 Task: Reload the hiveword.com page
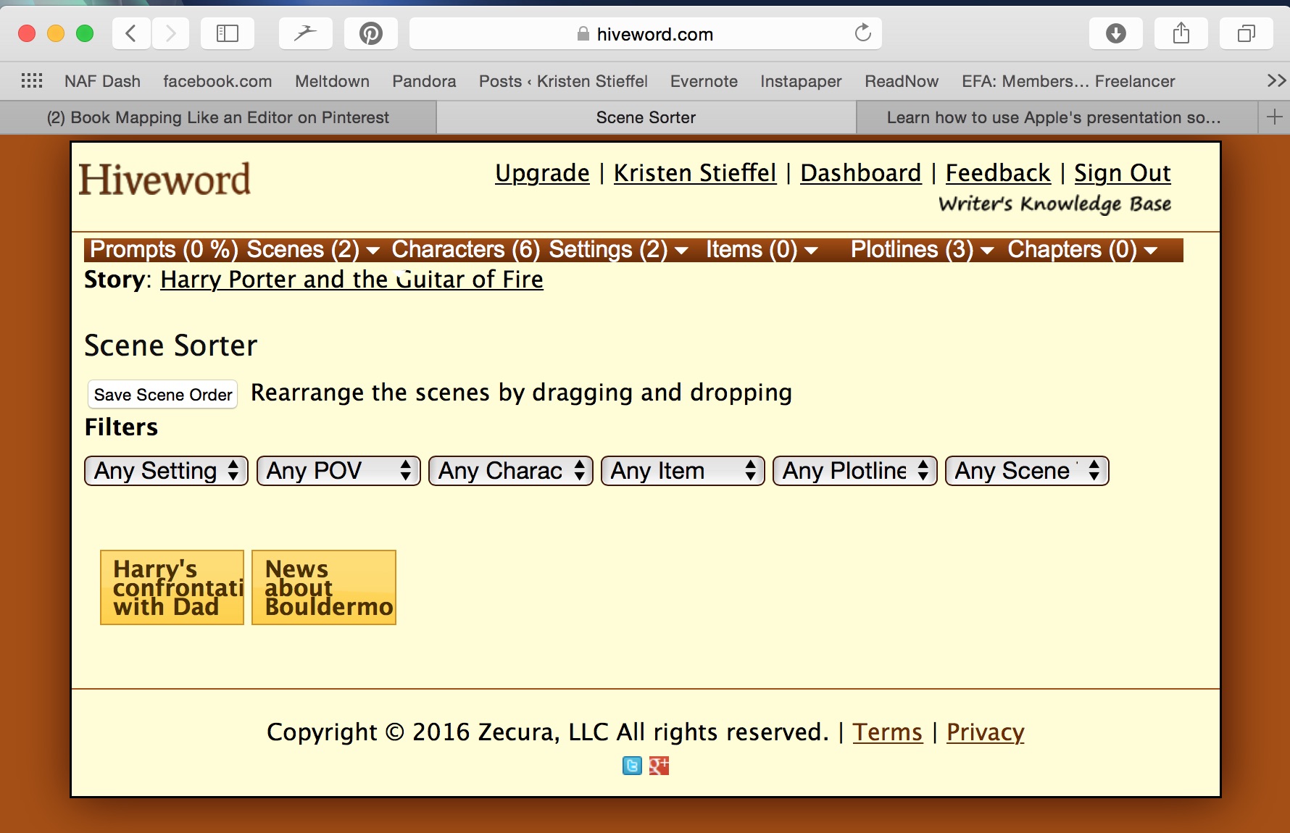862,33
